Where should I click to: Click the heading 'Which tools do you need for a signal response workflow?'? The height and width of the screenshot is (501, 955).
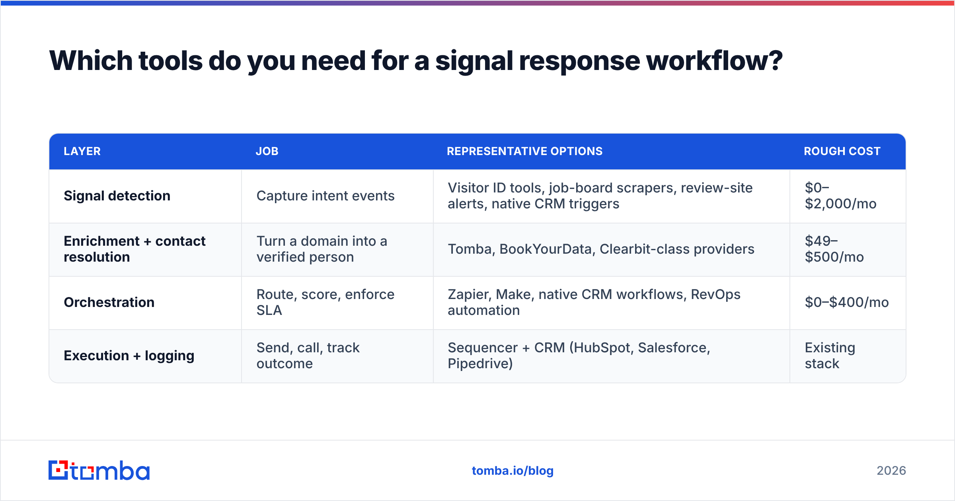(x=416, y=61)
